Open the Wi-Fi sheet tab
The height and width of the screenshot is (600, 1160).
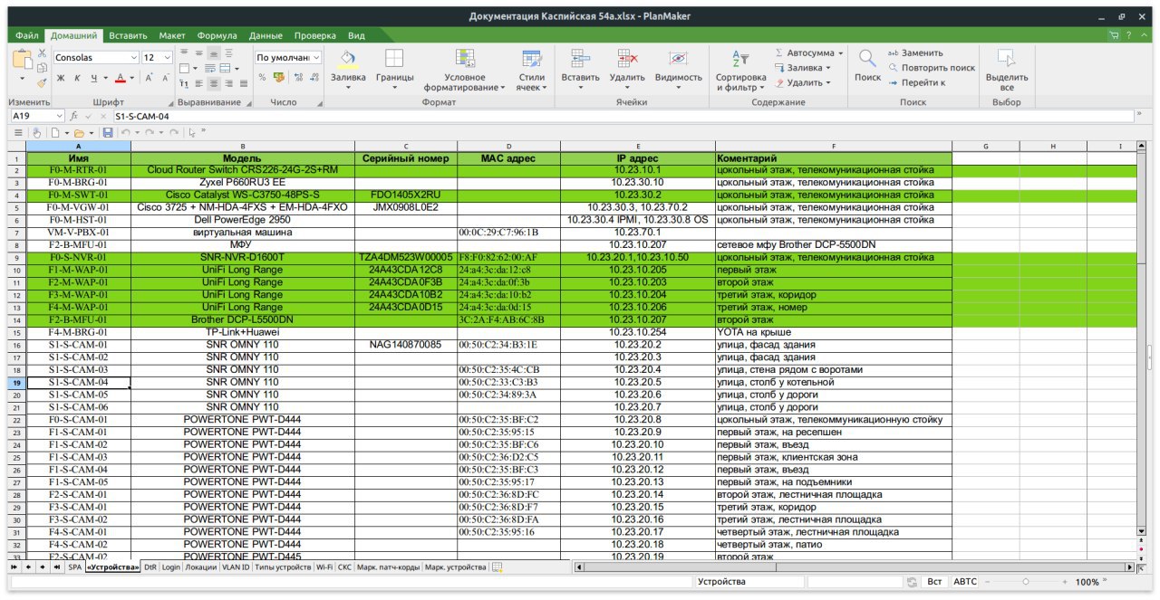point(324,567)
